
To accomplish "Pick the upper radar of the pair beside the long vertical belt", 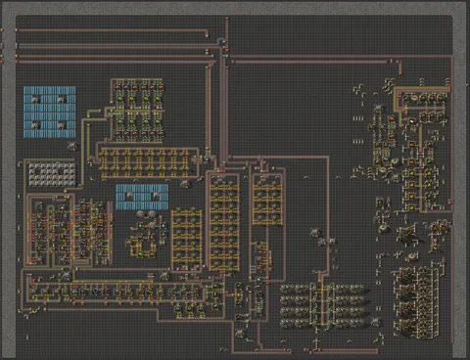I will [314, 232].
